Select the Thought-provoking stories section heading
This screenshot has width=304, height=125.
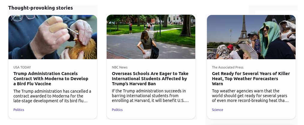pyautogui.click(x=40, y=8)
